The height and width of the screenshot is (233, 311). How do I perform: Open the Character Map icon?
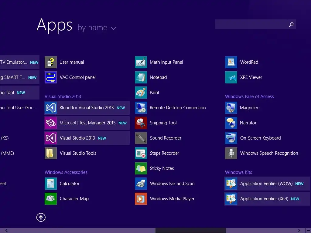click(x=51, y=199)
